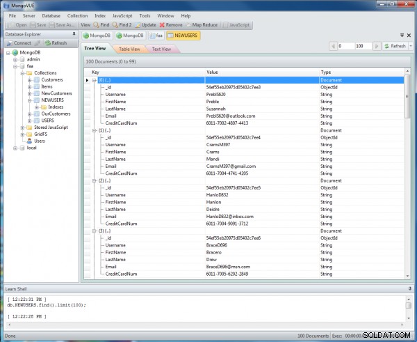Close the active document tab

click(x=409, y=36)
